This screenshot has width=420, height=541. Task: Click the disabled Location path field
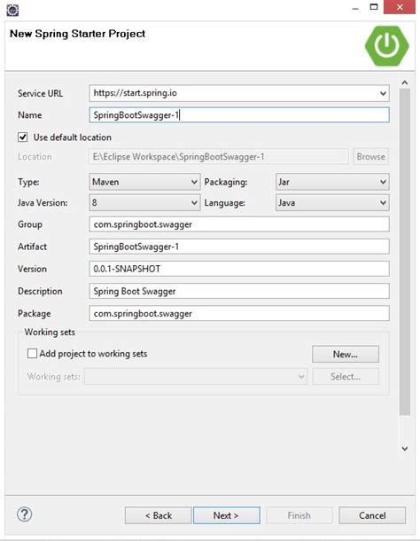click(x=219, y=157)
